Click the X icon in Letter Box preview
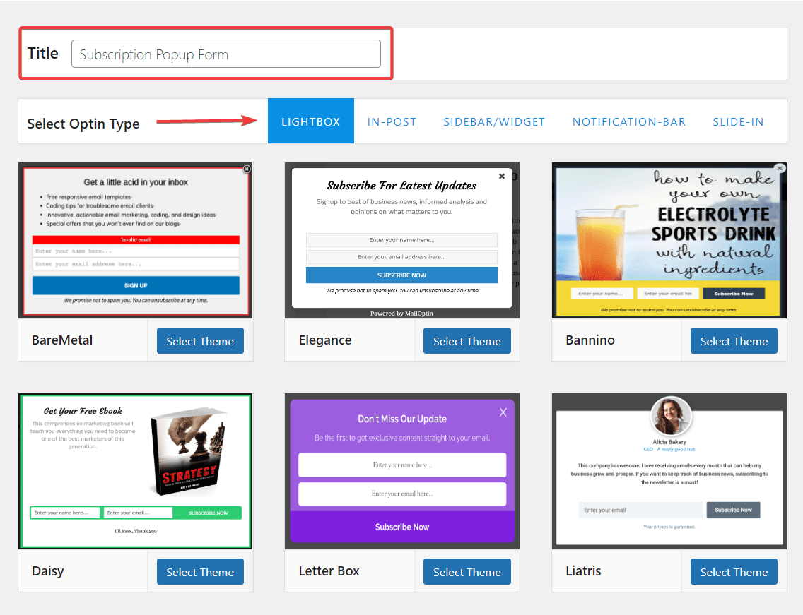Image resolution: width=803 pixels, height=615 pixels. pyautogui.click(x=503, y=412)
